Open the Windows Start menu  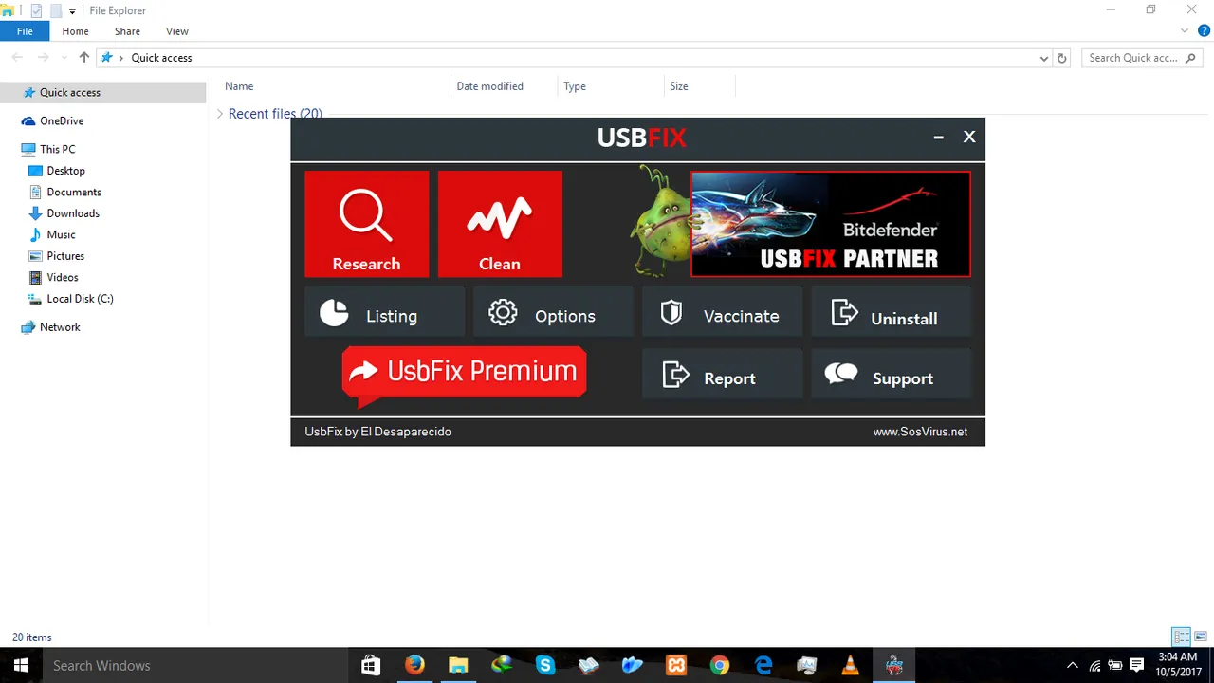point(20,665)
